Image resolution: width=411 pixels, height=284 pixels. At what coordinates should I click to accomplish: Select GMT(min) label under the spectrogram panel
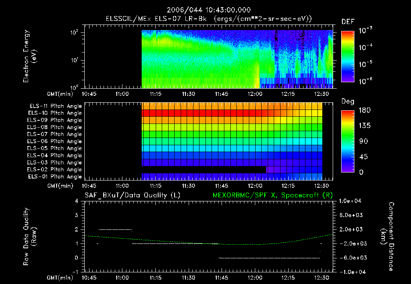[x=60, y=94]
